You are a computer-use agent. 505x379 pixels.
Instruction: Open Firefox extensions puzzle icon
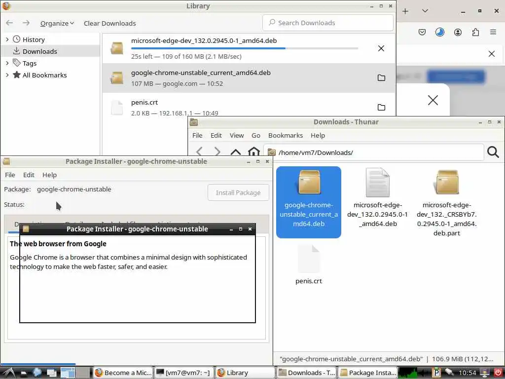point(475,32)
